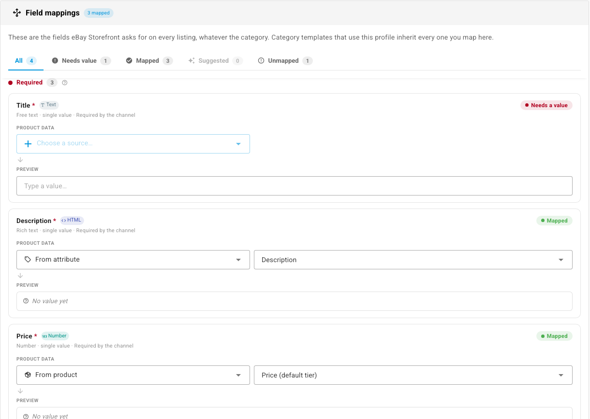
Task: Click the Required section heading
Action: click(x=29, y=83)
